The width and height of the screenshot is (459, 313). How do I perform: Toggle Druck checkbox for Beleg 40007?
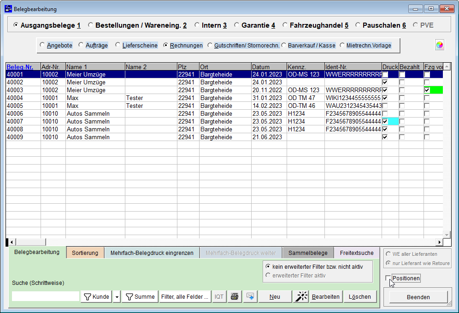click(385, 122)
